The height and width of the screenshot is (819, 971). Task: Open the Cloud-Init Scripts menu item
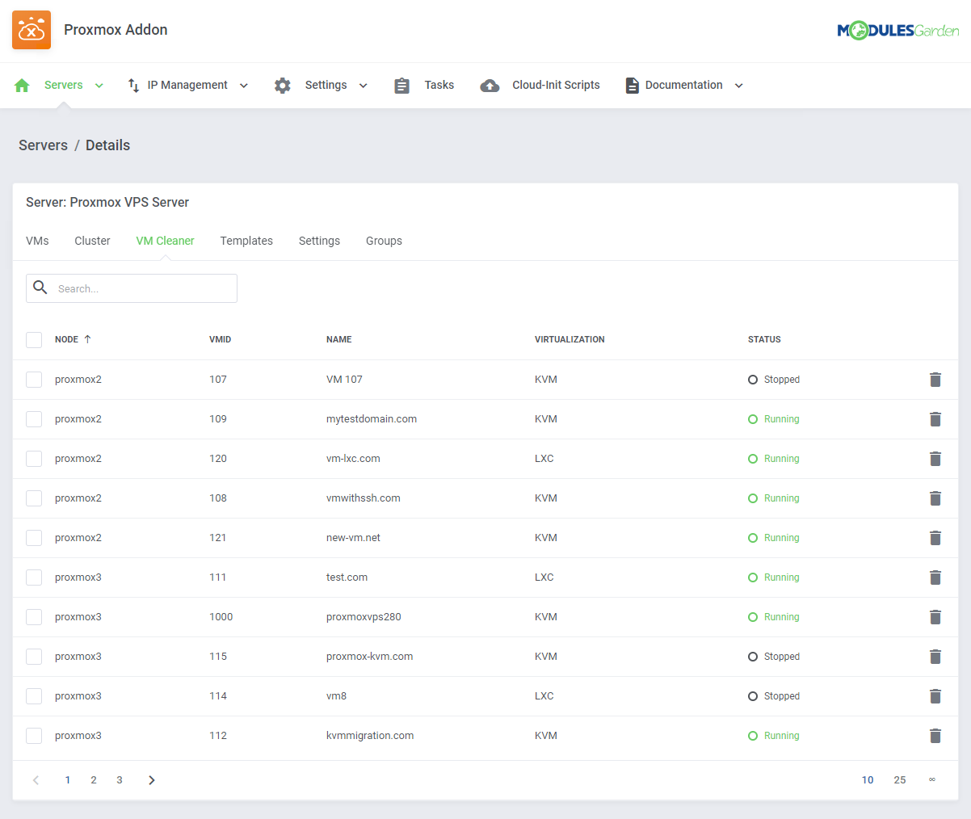556,85
